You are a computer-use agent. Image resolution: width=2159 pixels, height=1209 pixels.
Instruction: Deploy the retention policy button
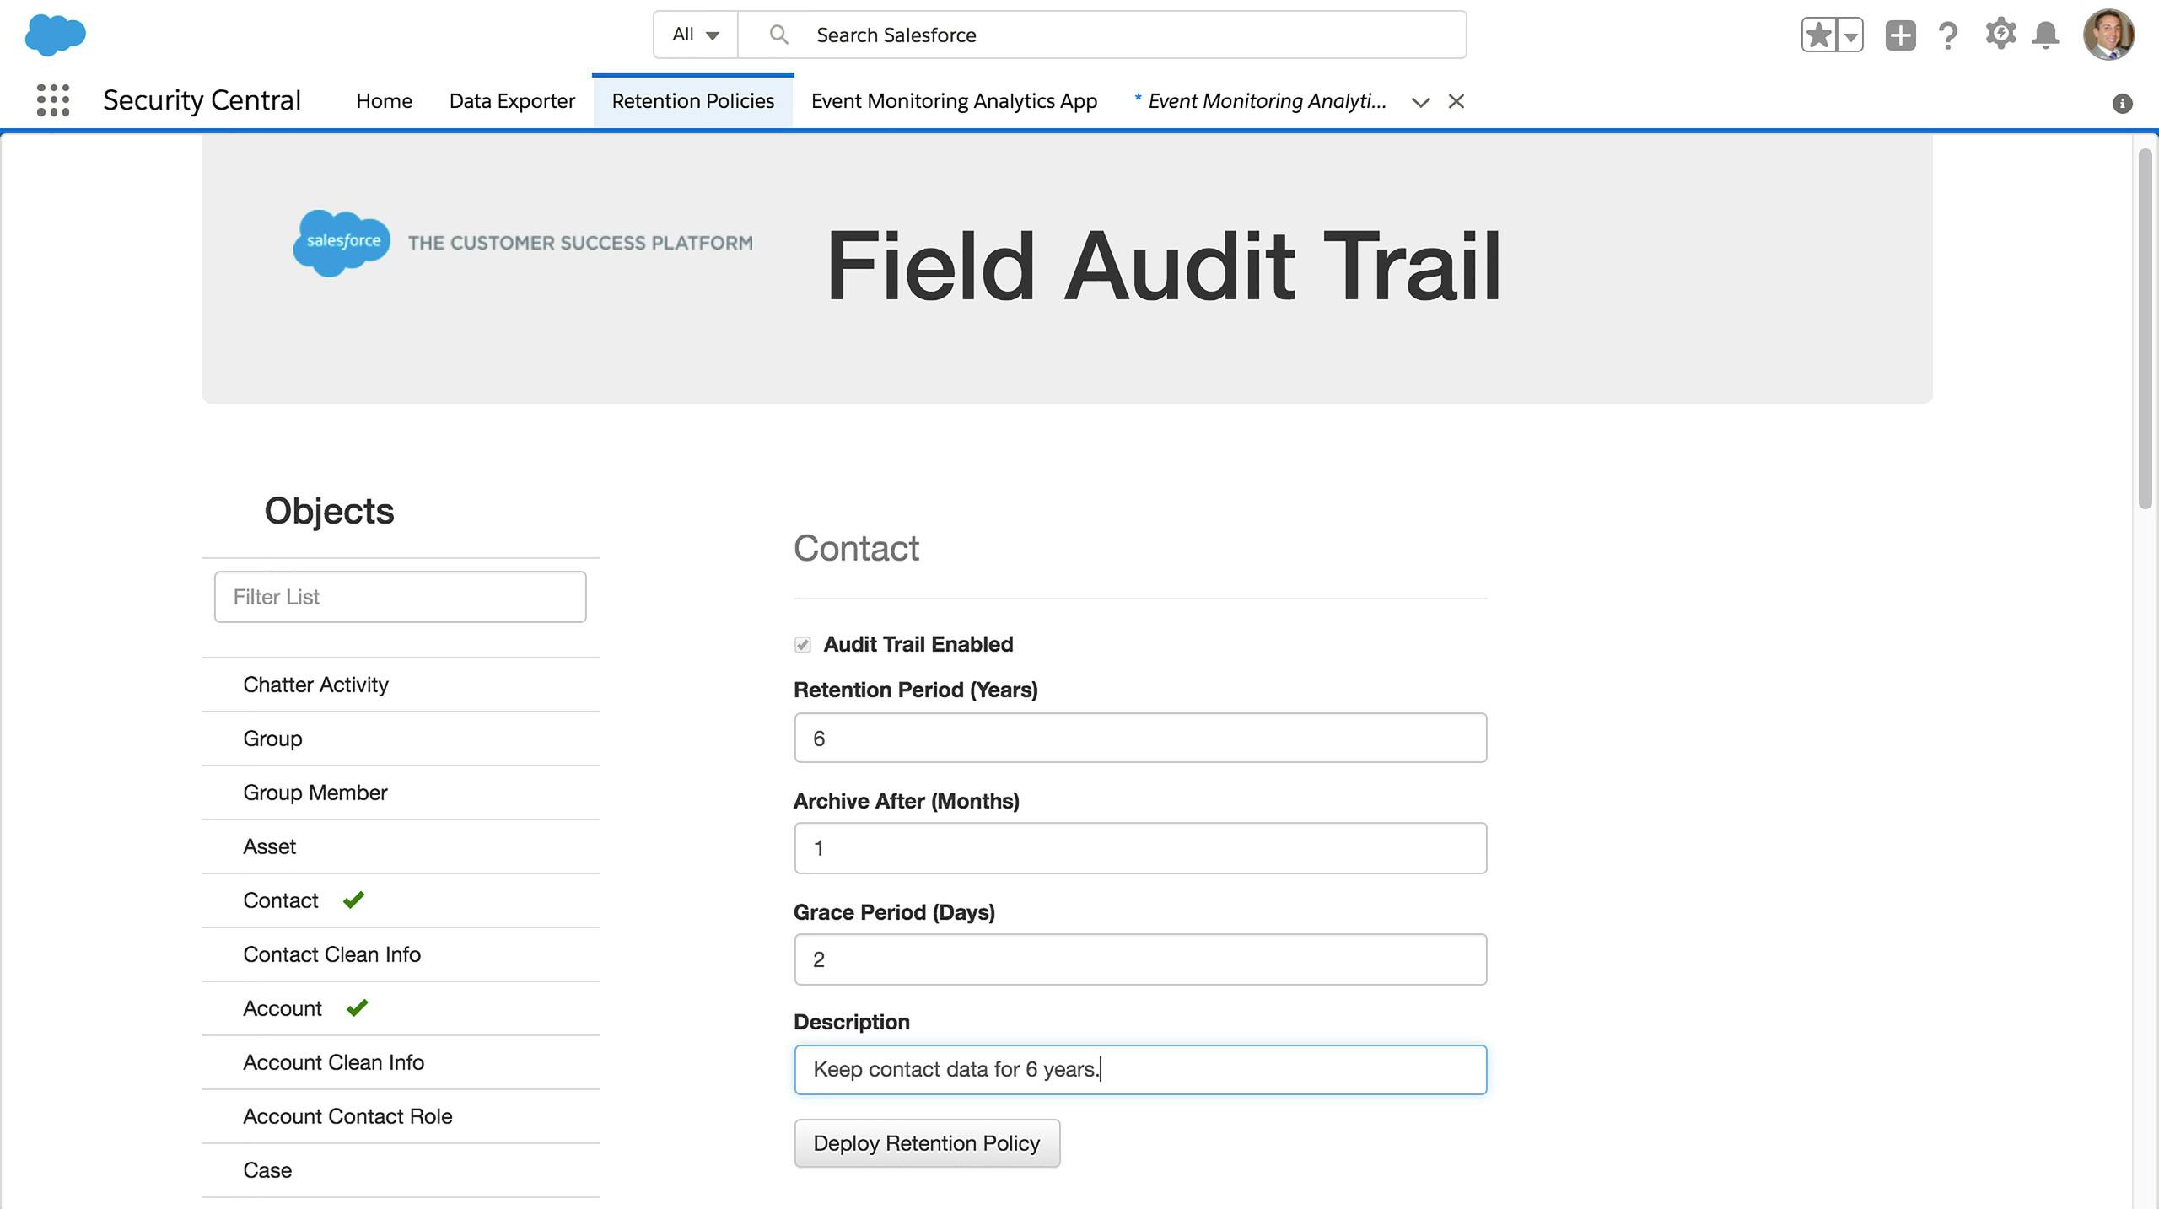point(927,1144)
